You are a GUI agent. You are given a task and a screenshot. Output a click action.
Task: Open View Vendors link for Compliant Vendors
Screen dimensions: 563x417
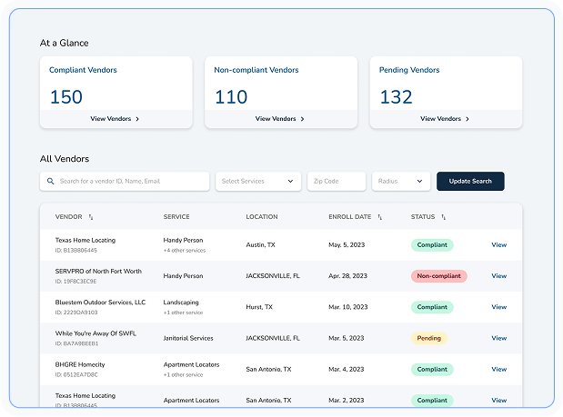tap(111, 119)
